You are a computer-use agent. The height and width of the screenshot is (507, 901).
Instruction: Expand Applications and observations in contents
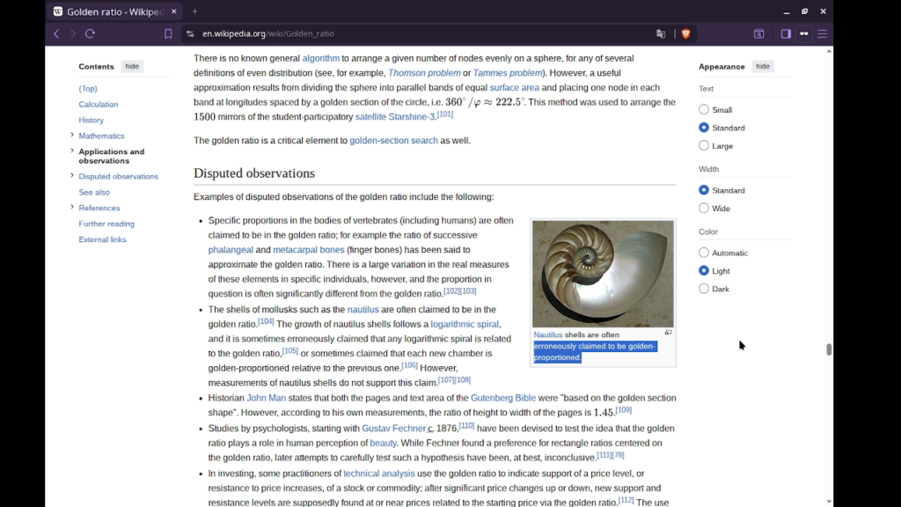click(x=72, y=151)
